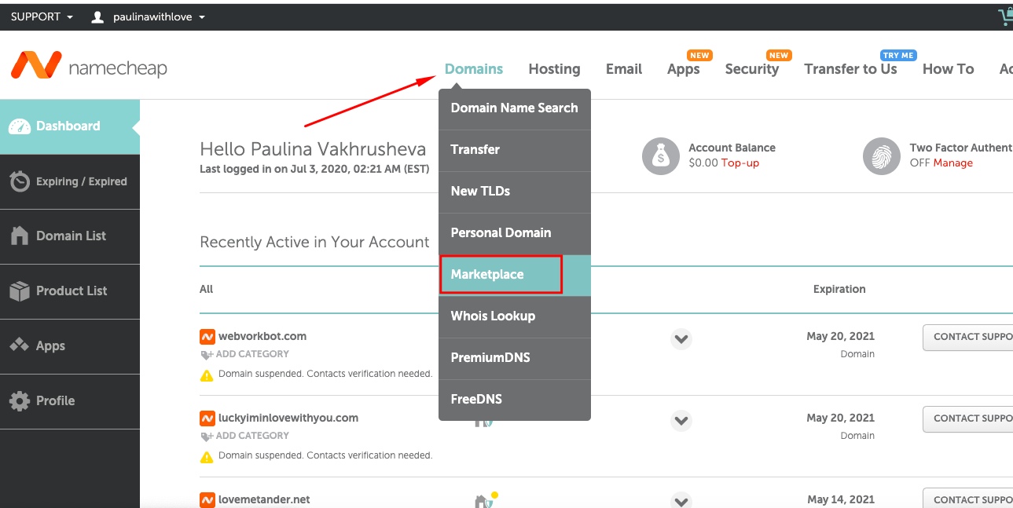Select Transfer in the Domains dropdown
Viewport: 1013px width, 508px height.
tap(515, 150)
